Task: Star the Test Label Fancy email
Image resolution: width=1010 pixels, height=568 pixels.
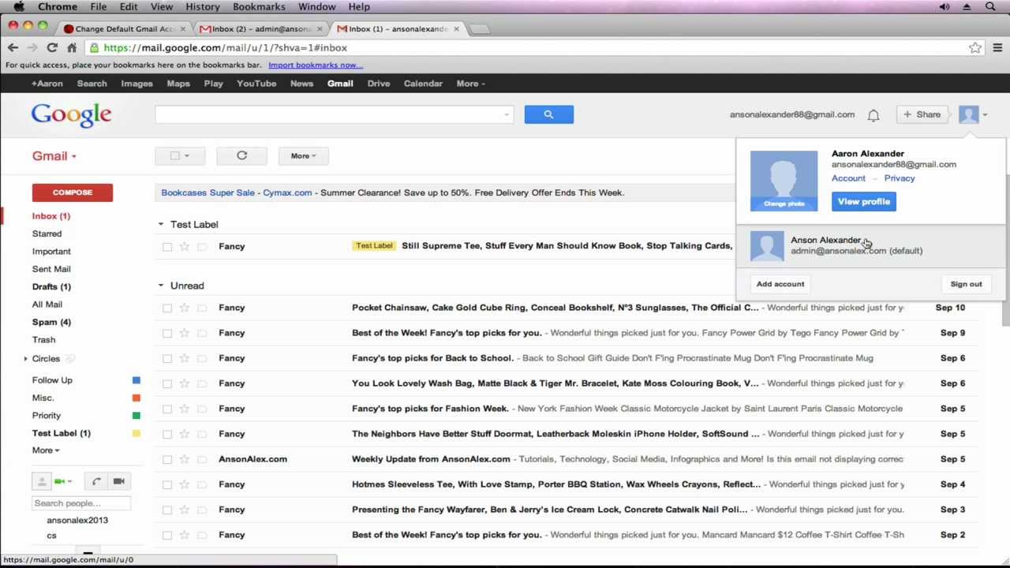Action: point(184,246)
